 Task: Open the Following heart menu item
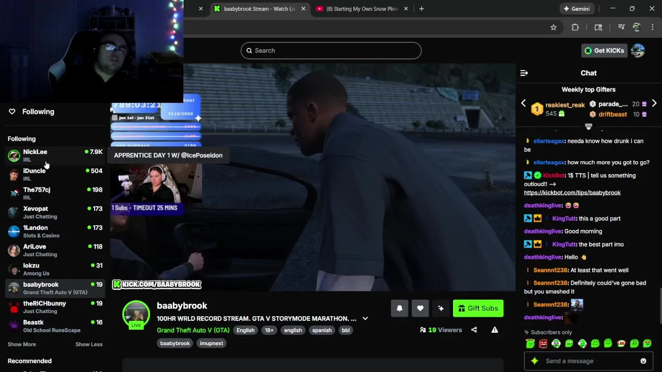pos(32,112)
